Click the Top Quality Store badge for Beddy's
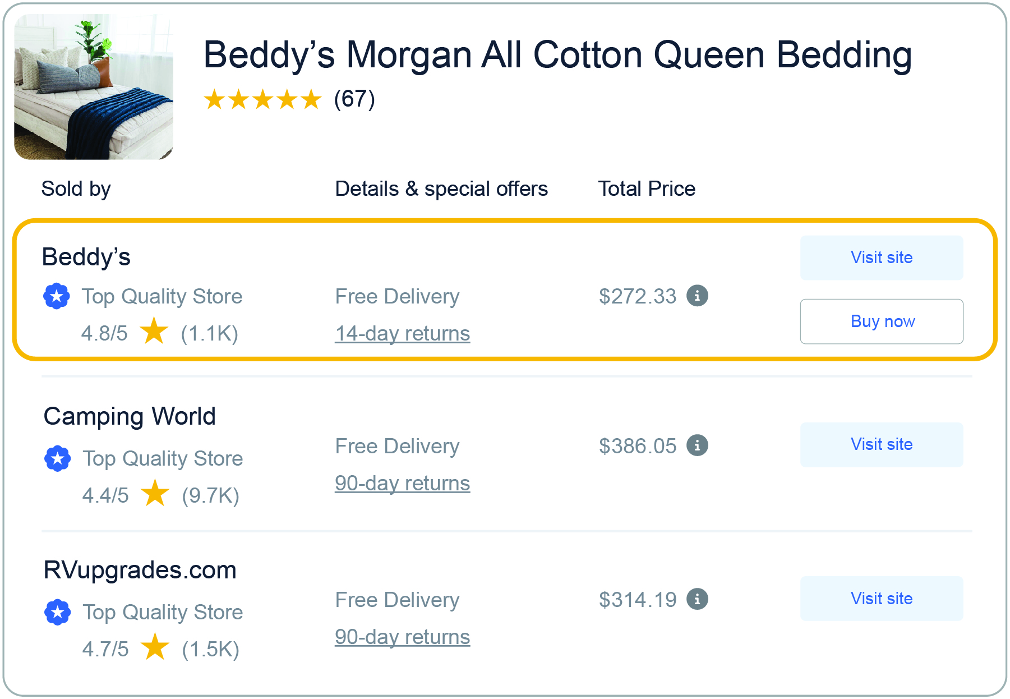 coord(57,296)
